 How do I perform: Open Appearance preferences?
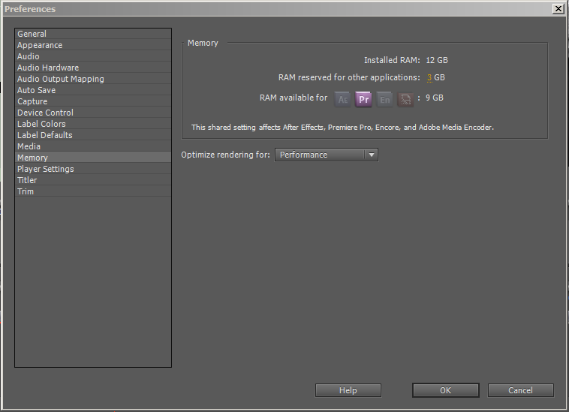coord(93,45)
